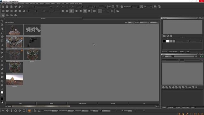
Task: Click the search magnifier in the Layers panel
Action: click(163, 57)
